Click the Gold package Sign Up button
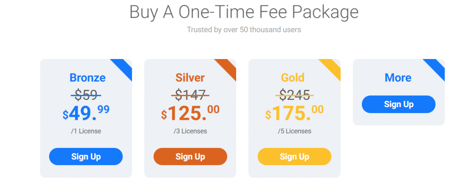This screenshot has width=465, height=192. coord(294,157)
